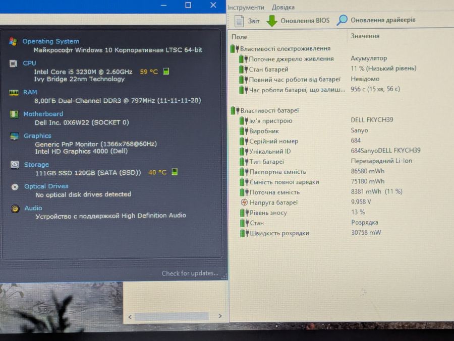The image size is (454, 341).
Task: Maximize the Speccy window
Action: pyautogui.click(x=188, y=5)
